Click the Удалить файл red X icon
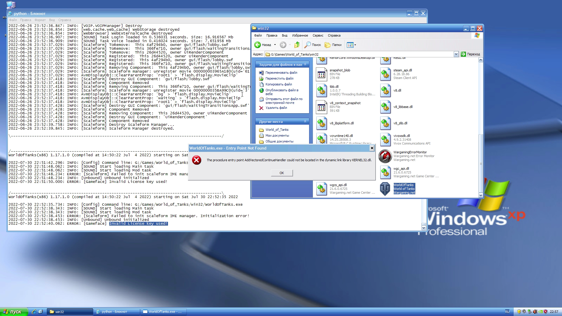Screen dimensions: 562x316 click(262, 108)
